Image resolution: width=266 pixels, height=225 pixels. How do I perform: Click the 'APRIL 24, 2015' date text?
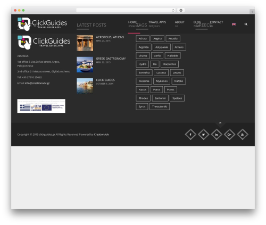(x=103, y=41)
